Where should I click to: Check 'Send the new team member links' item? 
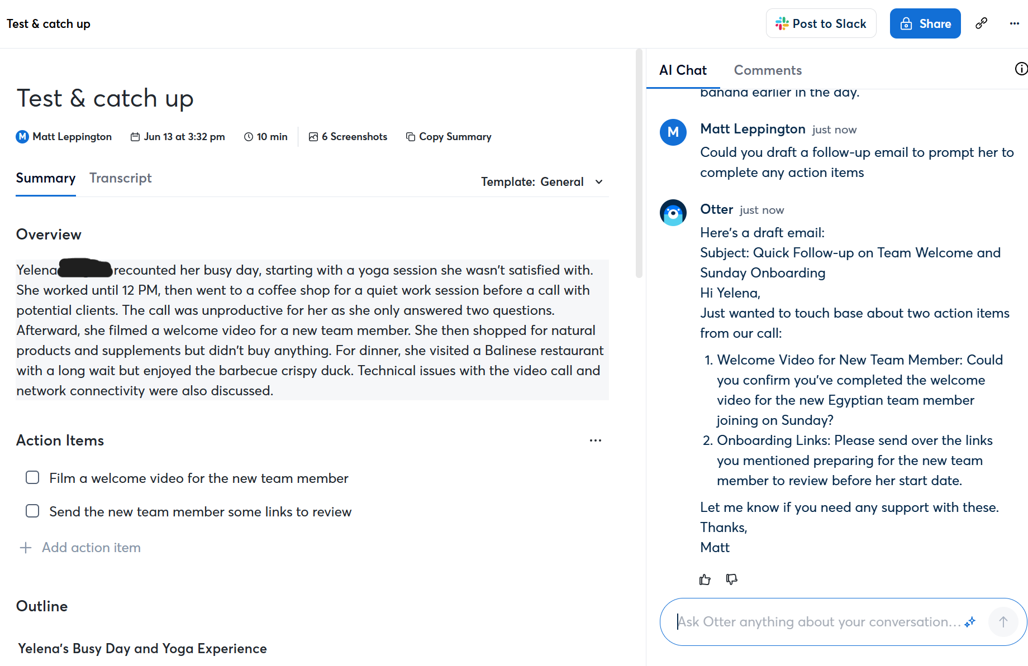tap(32, 511)
